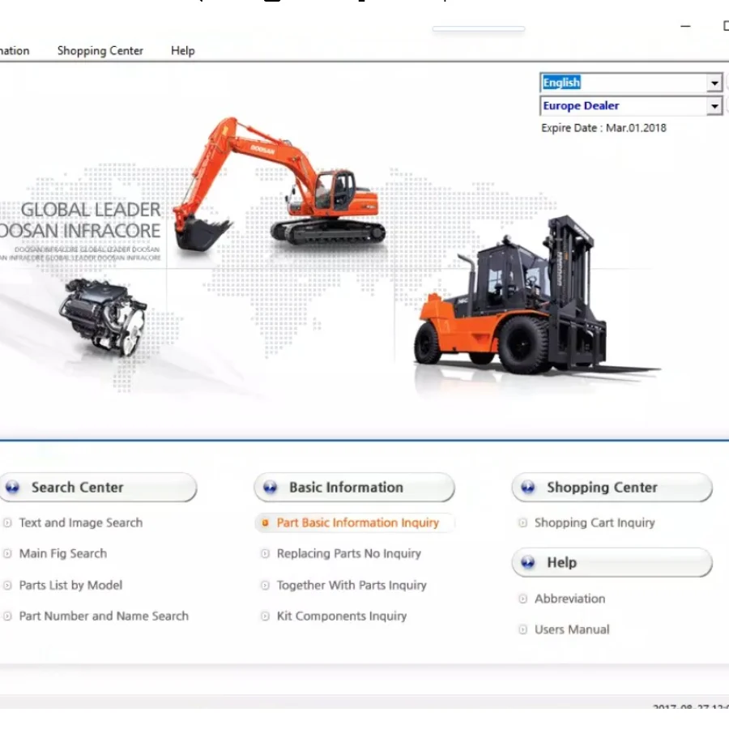Click the bullet icon beside Main Fig Search

[x=7, y=554]
